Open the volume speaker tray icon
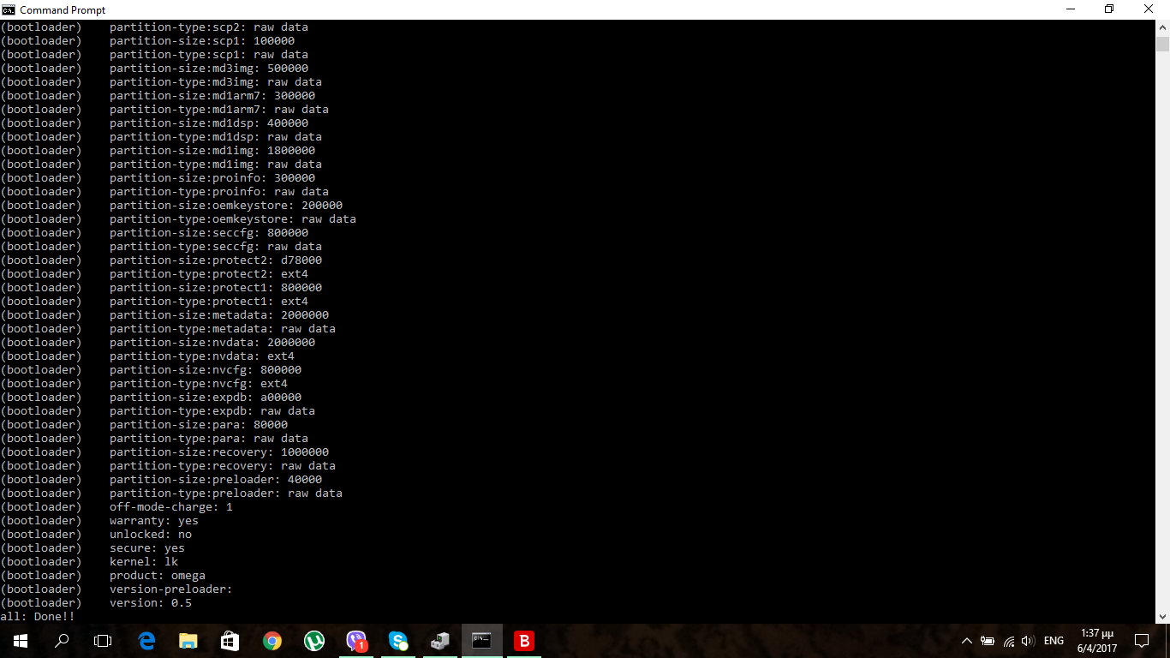Viewport: 1170px width, 658px height. 1029,641
